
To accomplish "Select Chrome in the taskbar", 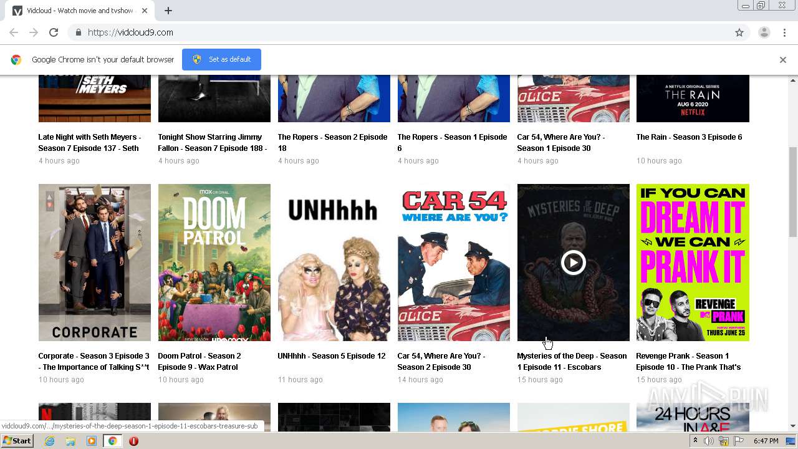I will click(112, 441).
